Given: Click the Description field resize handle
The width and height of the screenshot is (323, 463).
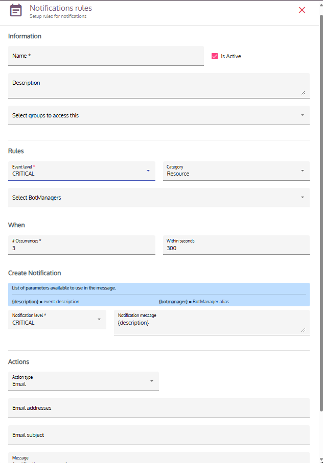Looking at the screenshot, I should pos(303,92).
